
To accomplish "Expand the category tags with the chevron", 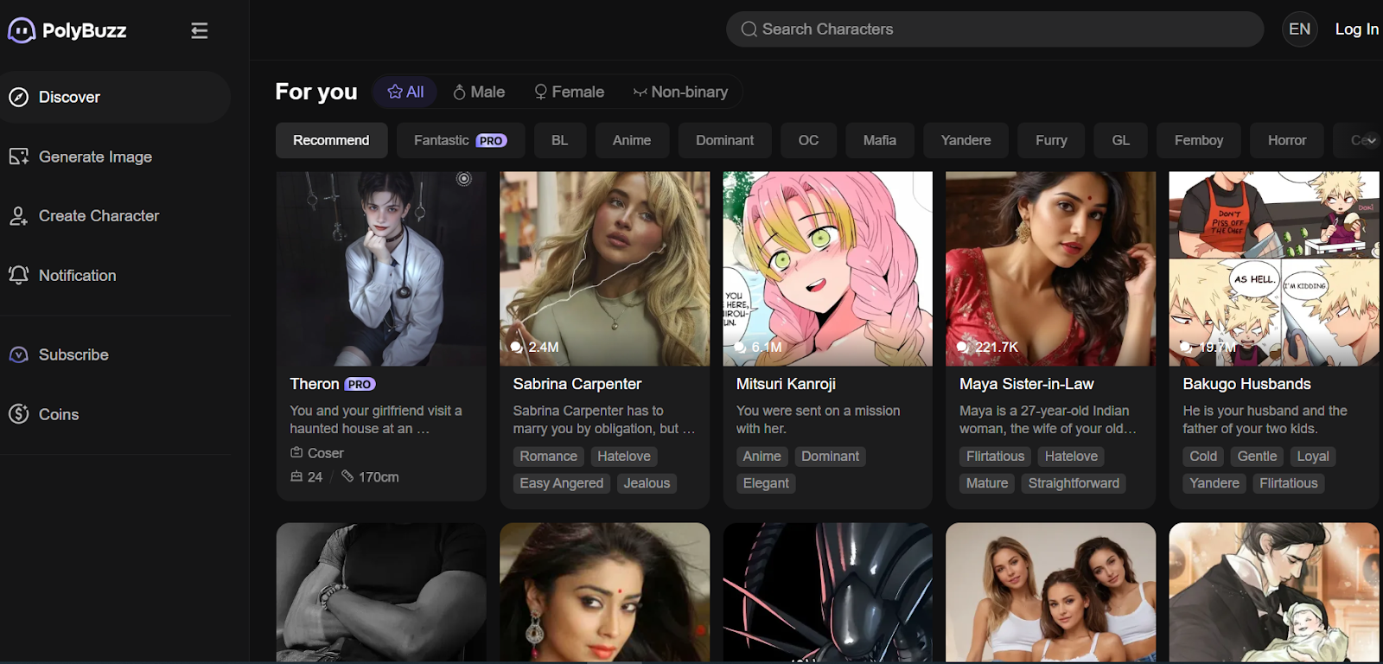I will [x=1371, y=140].
